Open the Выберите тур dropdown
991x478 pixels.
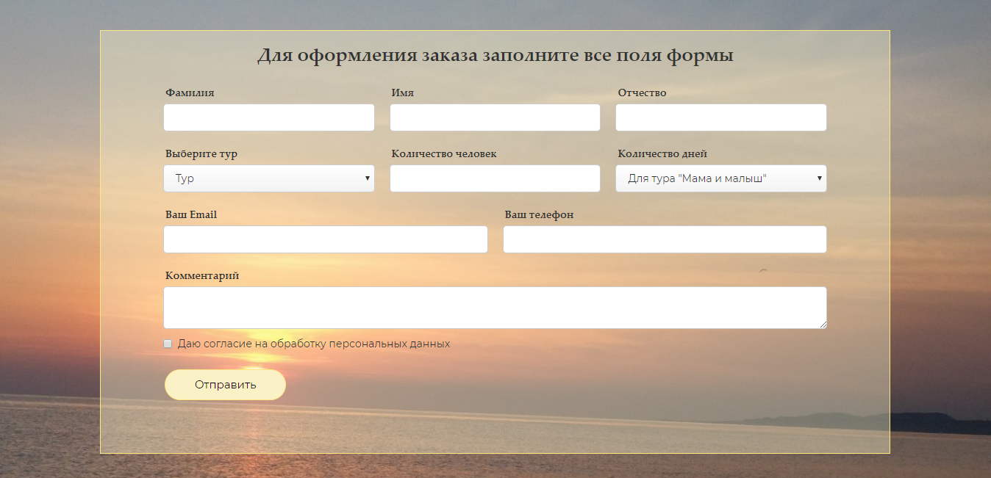click(269, 178)
